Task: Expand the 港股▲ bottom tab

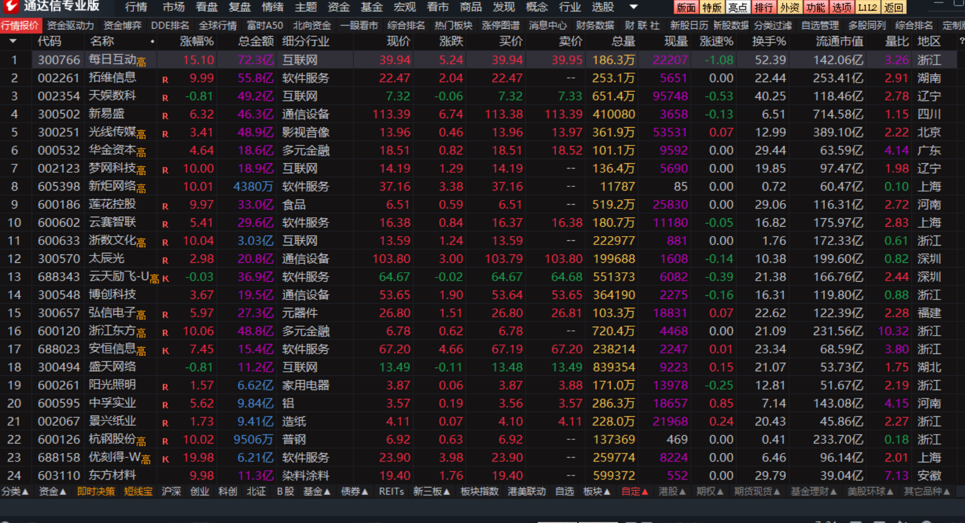Action: pyautogui.click(x=673, y=491)
